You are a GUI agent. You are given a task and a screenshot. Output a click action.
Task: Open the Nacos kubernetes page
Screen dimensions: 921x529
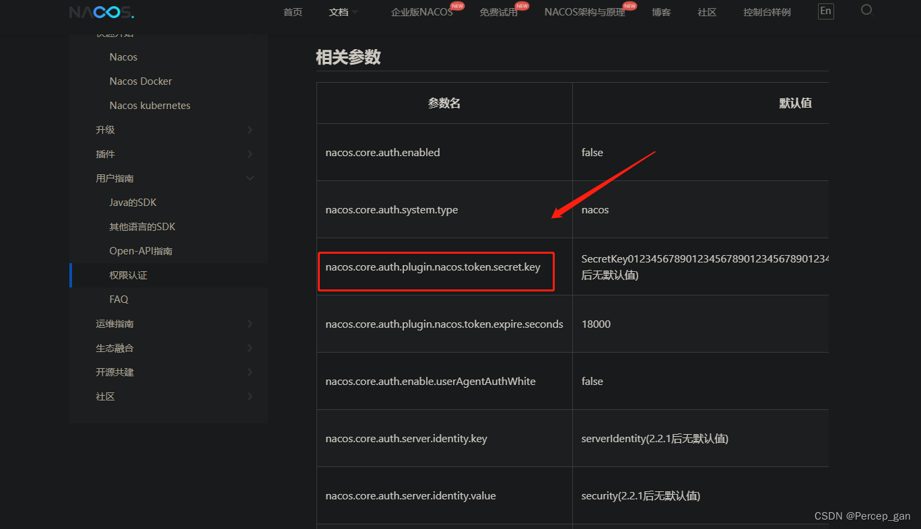click(x=150, y=106)
